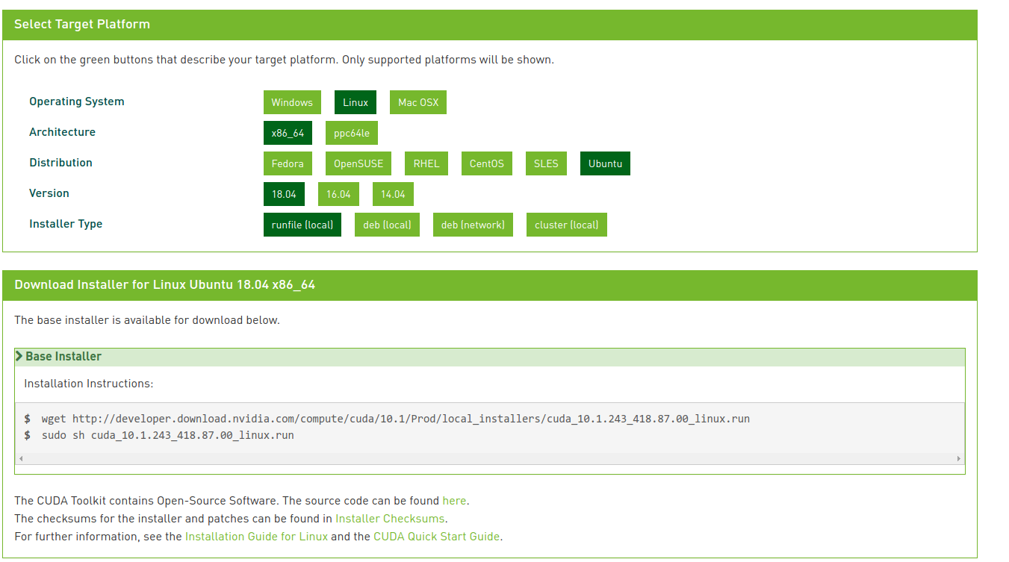Click the 'Installer Type' row label
1009x562 pixels.
(x=66, y=224)
